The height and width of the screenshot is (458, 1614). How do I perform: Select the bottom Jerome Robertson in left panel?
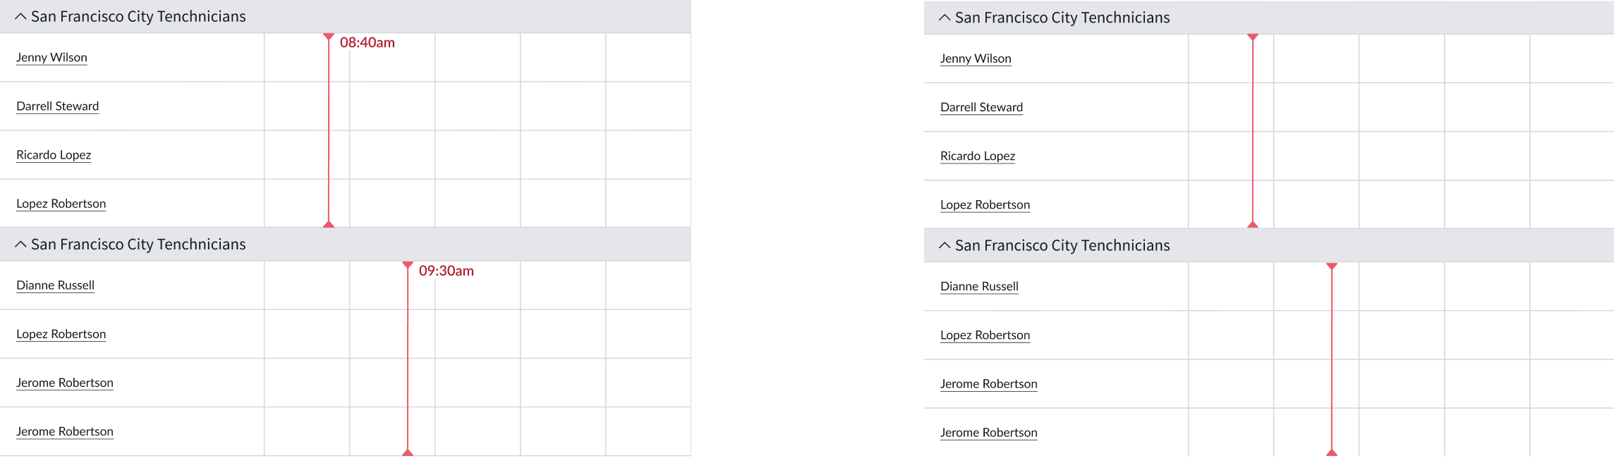pyautogui.click(x=64, y=431)
